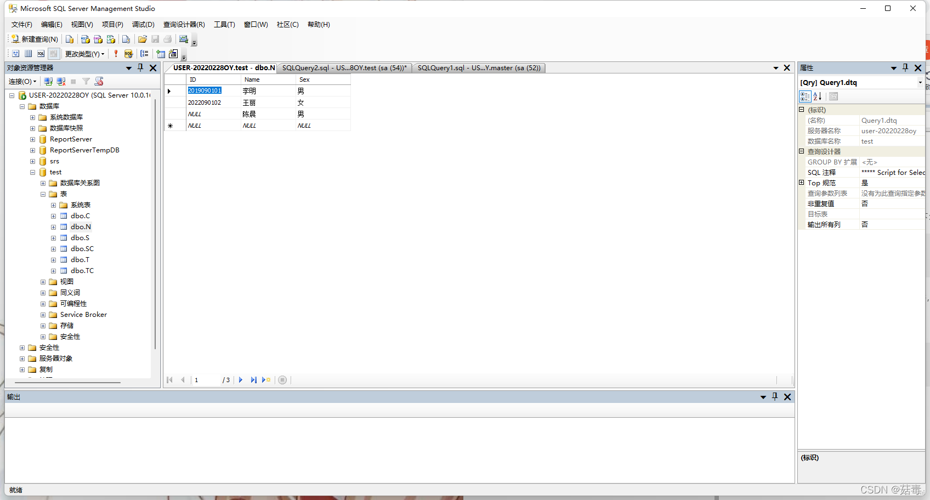
Task: Expand the dbo.C table node
Action: pos(54,216)
